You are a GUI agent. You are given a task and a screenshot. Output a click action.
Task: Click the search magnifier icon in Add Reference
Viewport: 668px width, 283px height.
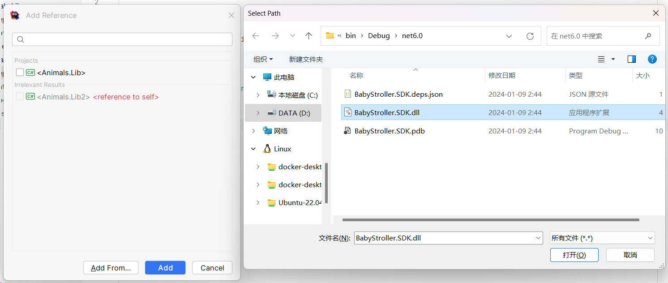20,39
